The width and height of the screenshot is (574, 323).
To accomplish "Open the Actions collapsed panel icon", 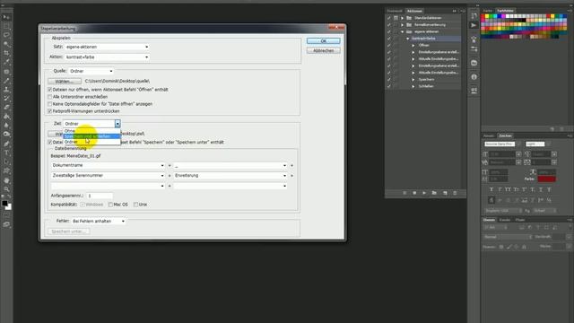I will pos(474,25).
